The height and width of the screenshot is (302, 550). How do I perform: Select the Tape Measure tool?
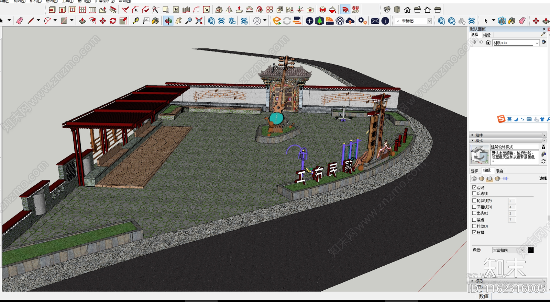pyautogui.click(x=136, y=21)
